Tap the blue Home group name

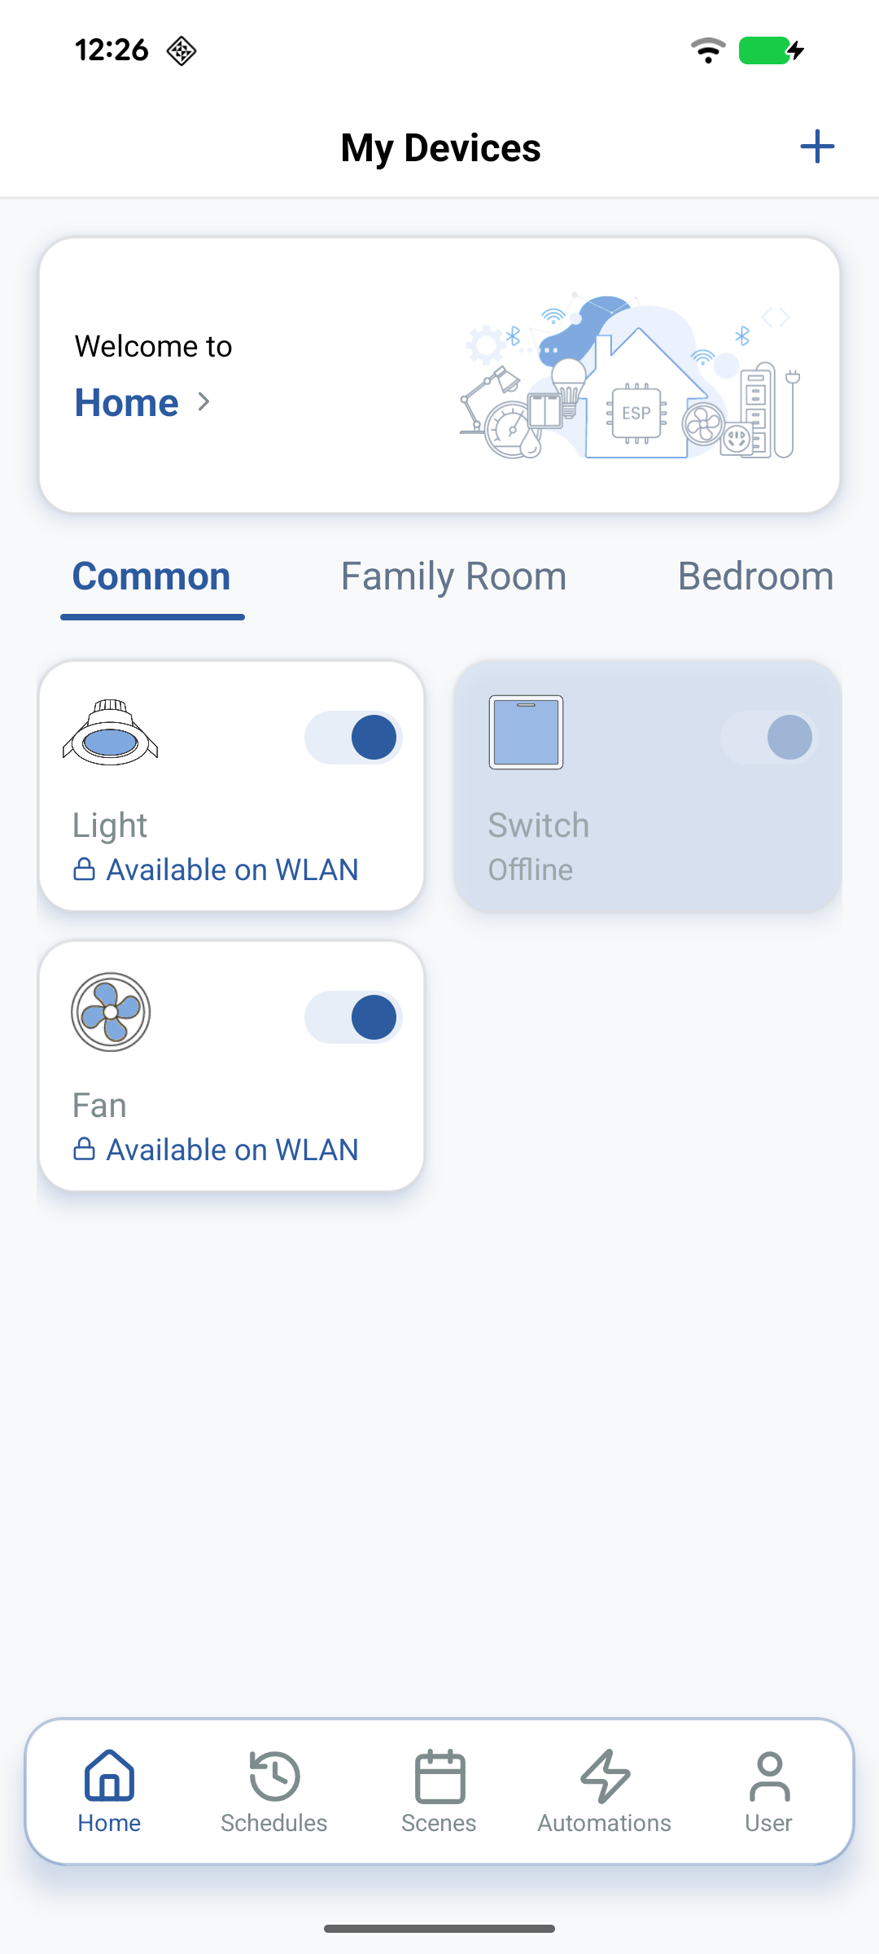pyautogui.click(x=127, y=402)
